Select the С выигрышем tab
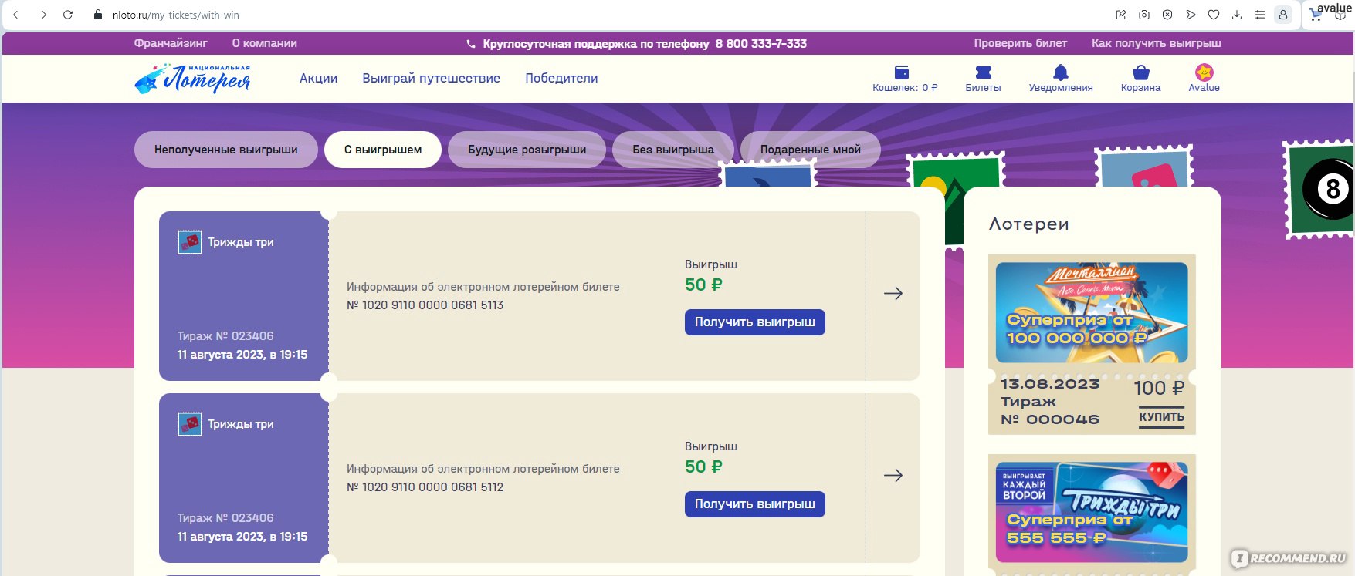The height and width of the screenshot is (576, 1355). (383, 150)
